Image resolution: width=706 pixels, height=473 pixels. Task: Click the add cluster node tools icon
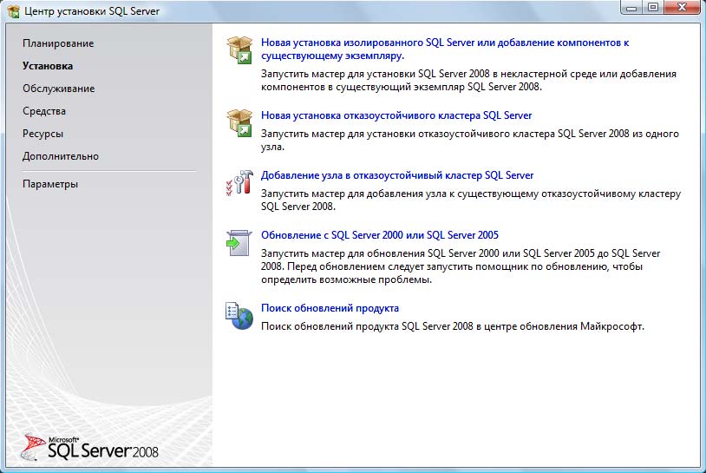coord(239,182)
